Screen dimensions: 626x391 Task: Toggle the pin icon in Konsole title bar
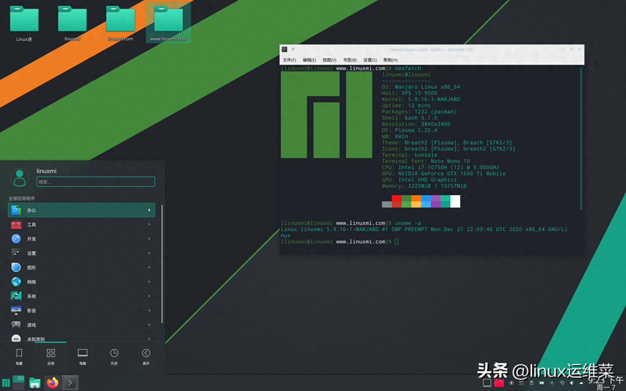(x=292, y=50)
